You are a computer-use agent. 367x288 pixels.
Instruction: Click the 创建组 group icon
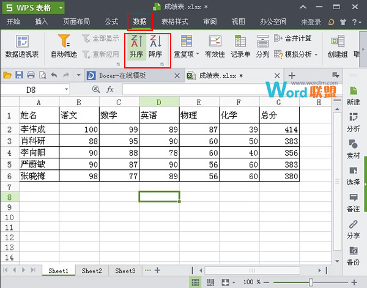337,46
